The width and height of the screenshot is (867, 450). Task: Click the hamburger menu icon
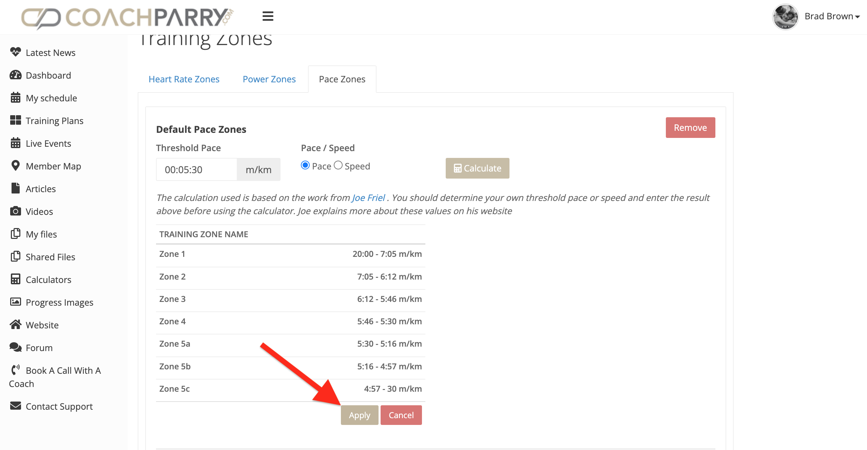point(268,16)
